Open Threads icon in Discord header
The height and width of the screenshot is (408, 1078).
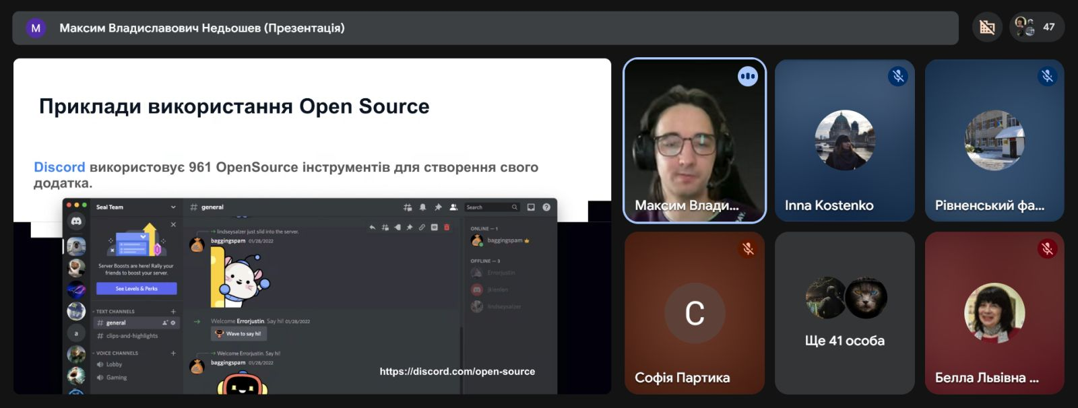click(408, 207)
